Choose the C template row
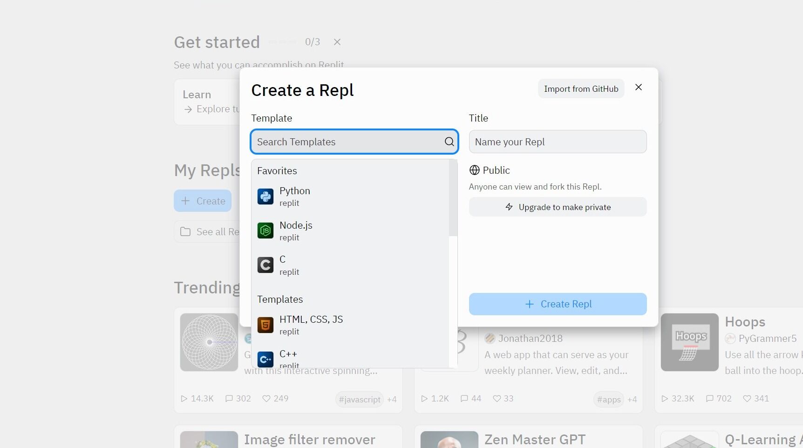Image resolution: width=803 pixels, height=448 pixels. point(350,265)
